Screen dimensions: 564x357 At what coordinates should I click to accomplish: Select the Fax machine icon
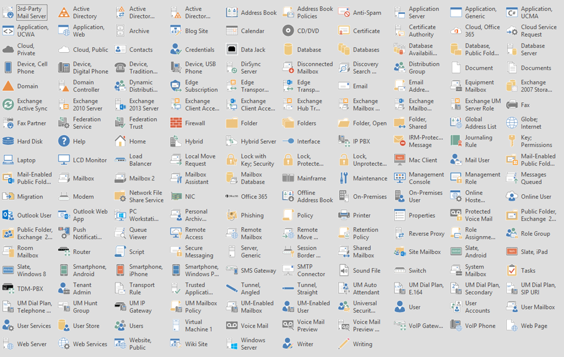(x=512, y=105)
